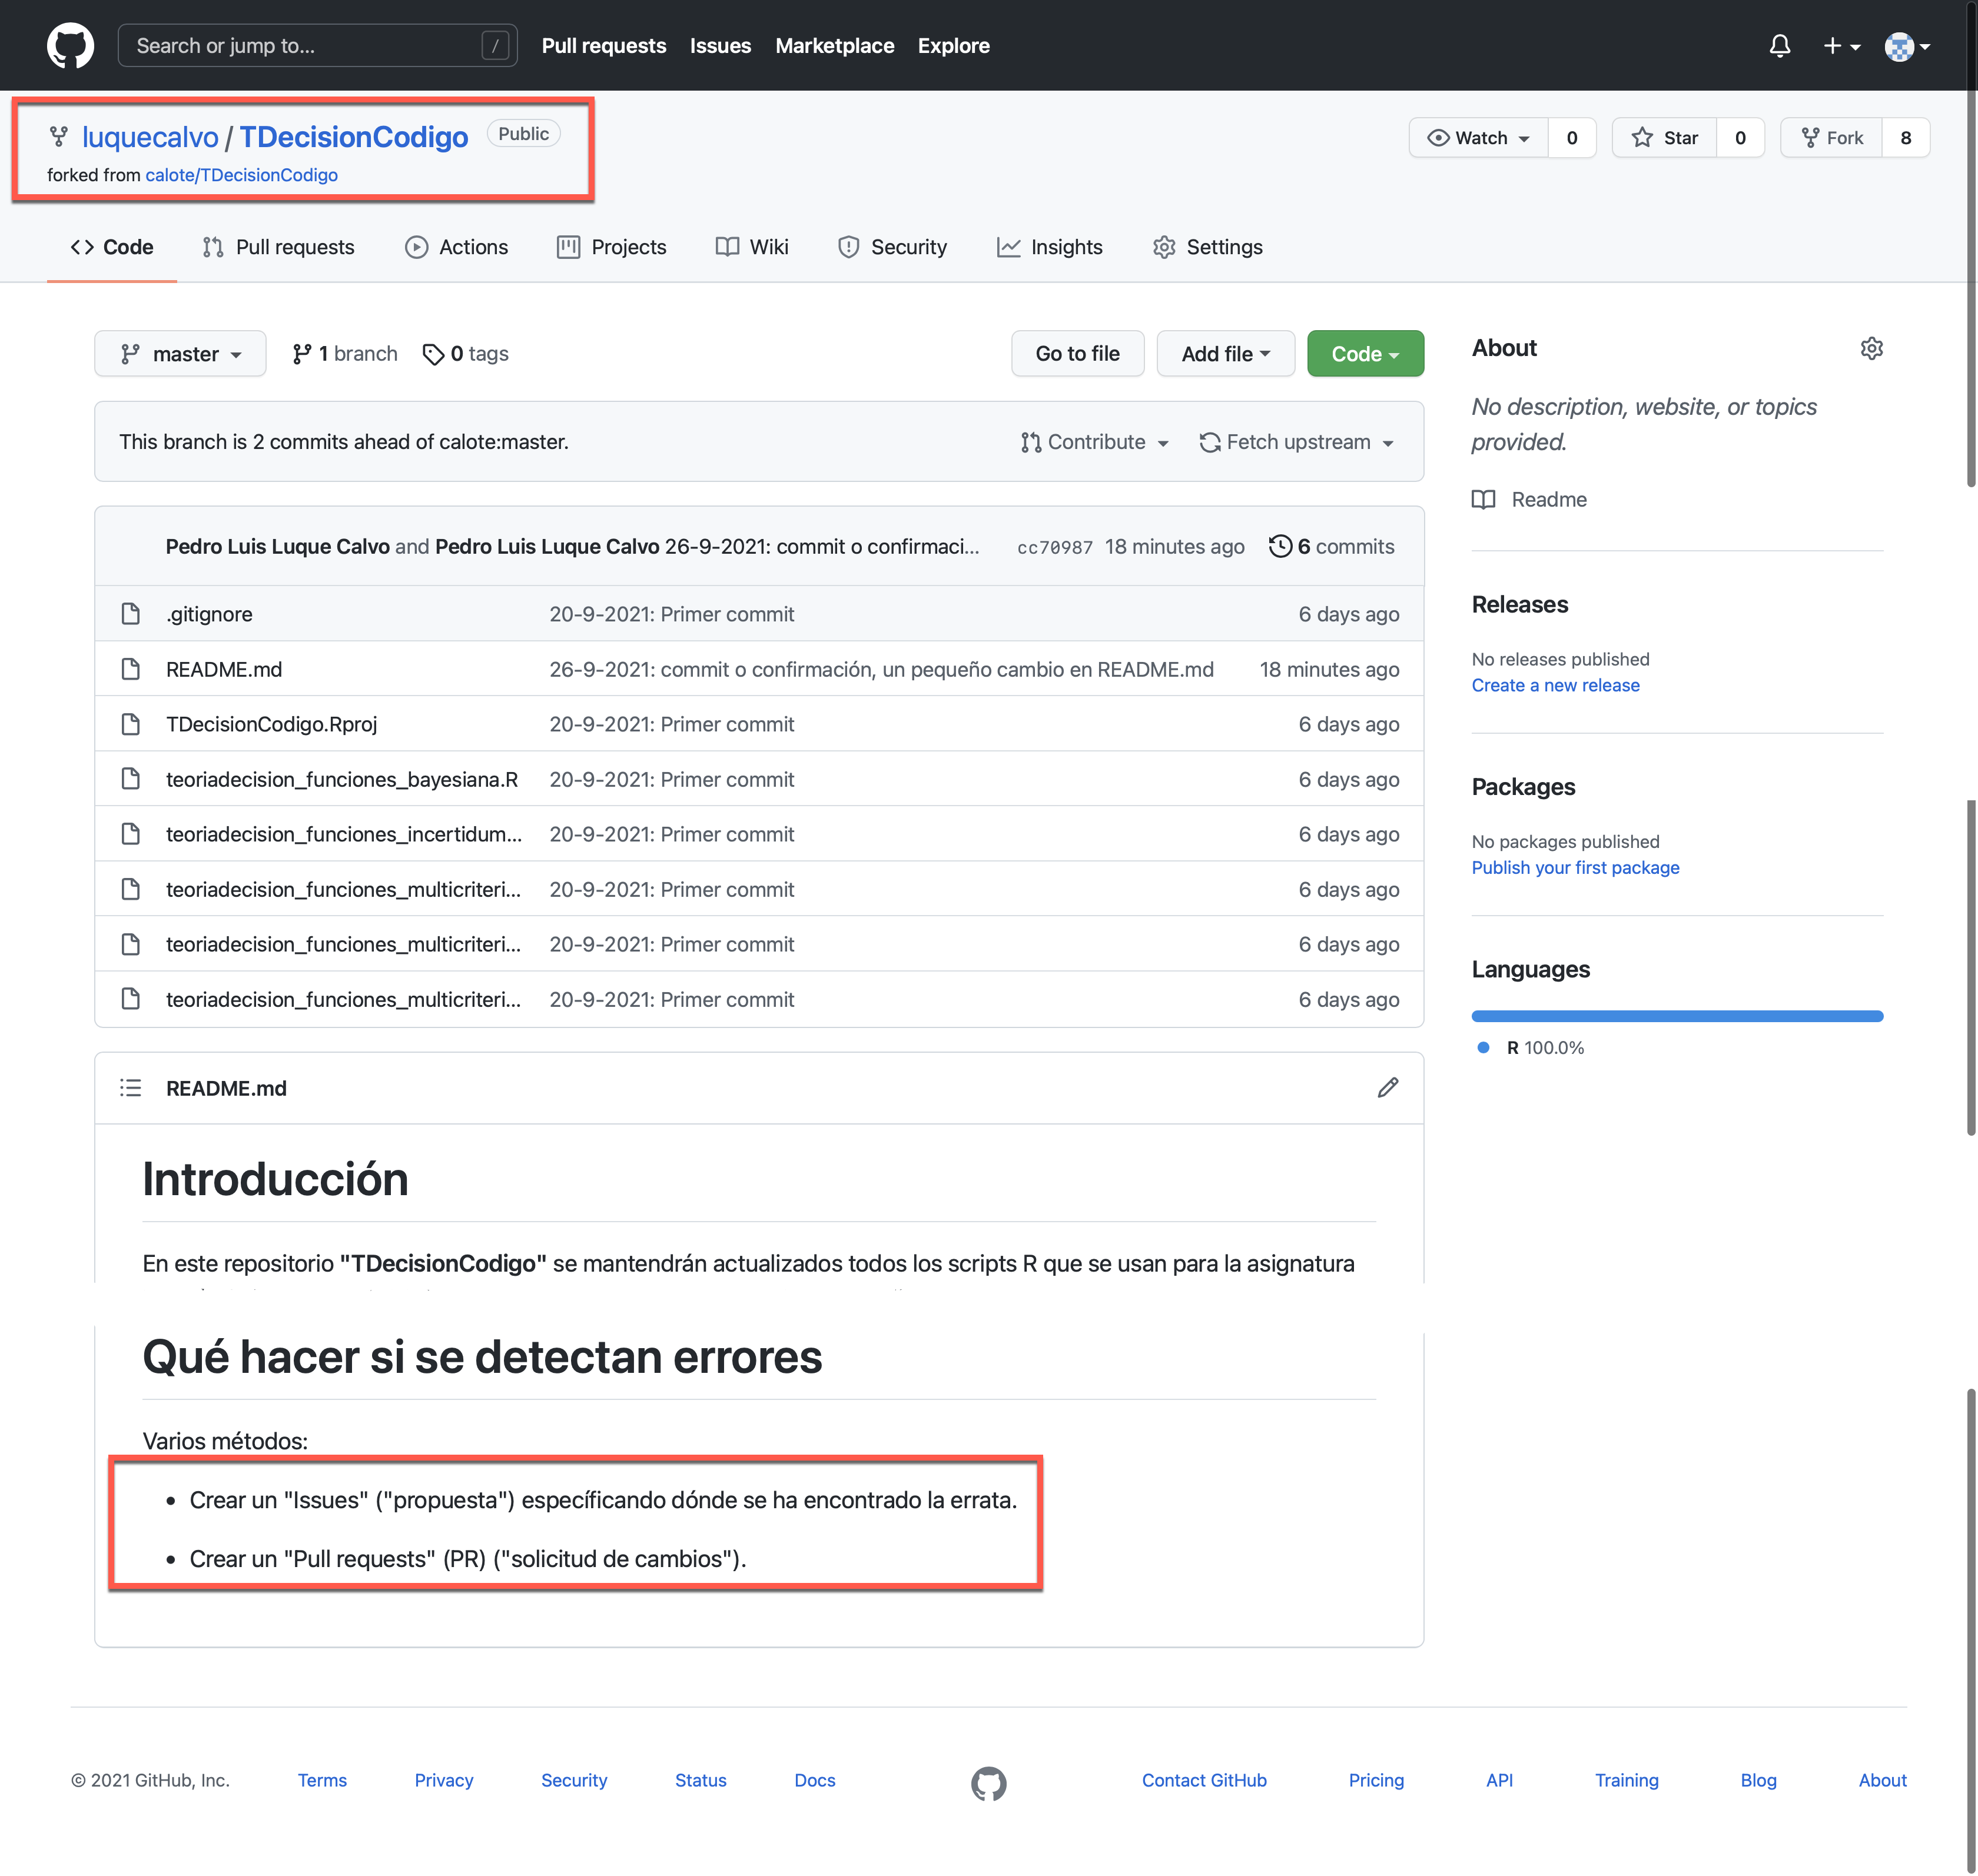This screenshot has height=1876, width=1978.
Task: Open Status in the footer
Action: coord(701,1780)
